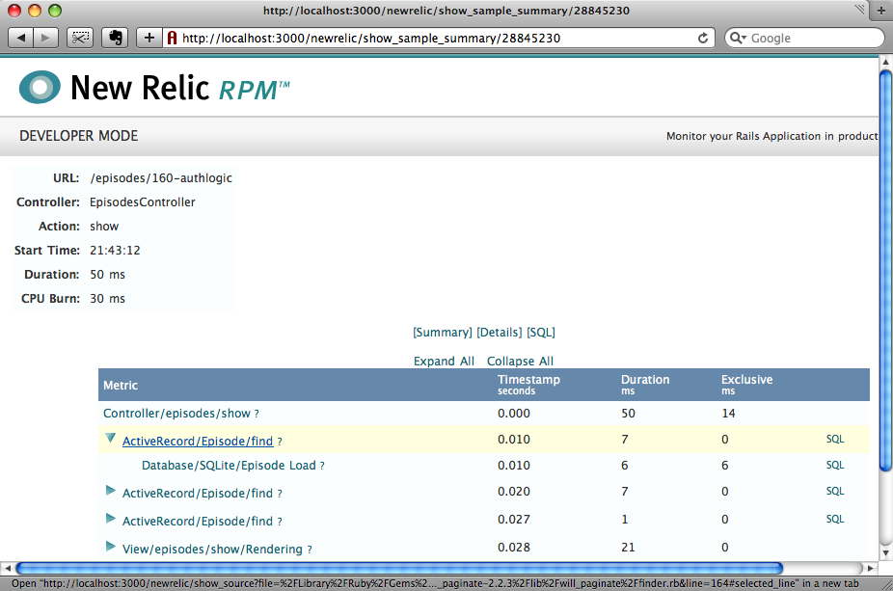Screen dimensions: 893x591
Task: Click Monitor your Rails Application banner text
Action: [771, 136]
